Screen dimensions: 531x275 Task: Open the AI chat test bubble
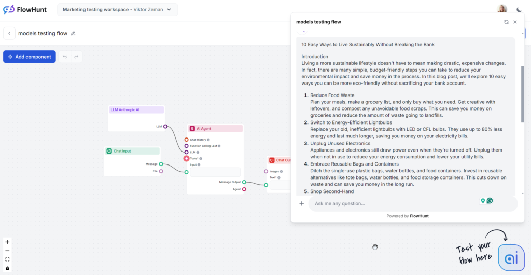coord(511,258)
